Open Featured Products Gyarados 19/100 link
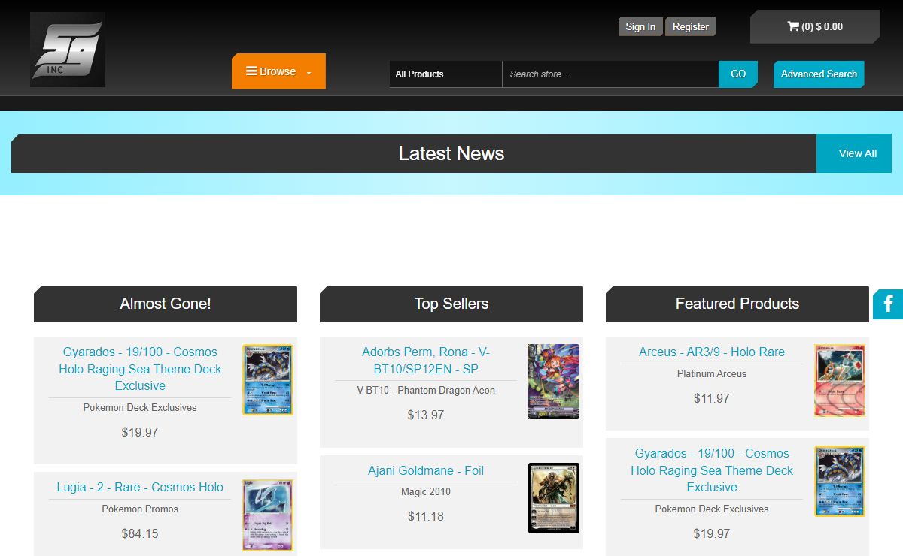The image size is (903, 556). 712,470
